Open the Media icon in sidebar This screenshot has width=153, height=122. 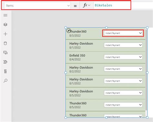click(x=5, y=53)
